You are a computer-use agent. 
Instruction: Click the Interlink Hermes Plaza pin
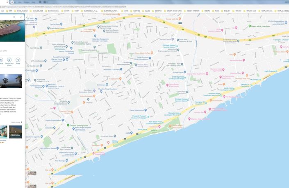[x=35, y=81]
